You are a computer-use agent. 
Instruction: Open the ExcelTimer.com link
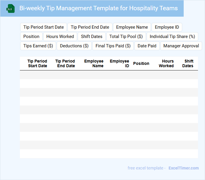click(183, 168)
